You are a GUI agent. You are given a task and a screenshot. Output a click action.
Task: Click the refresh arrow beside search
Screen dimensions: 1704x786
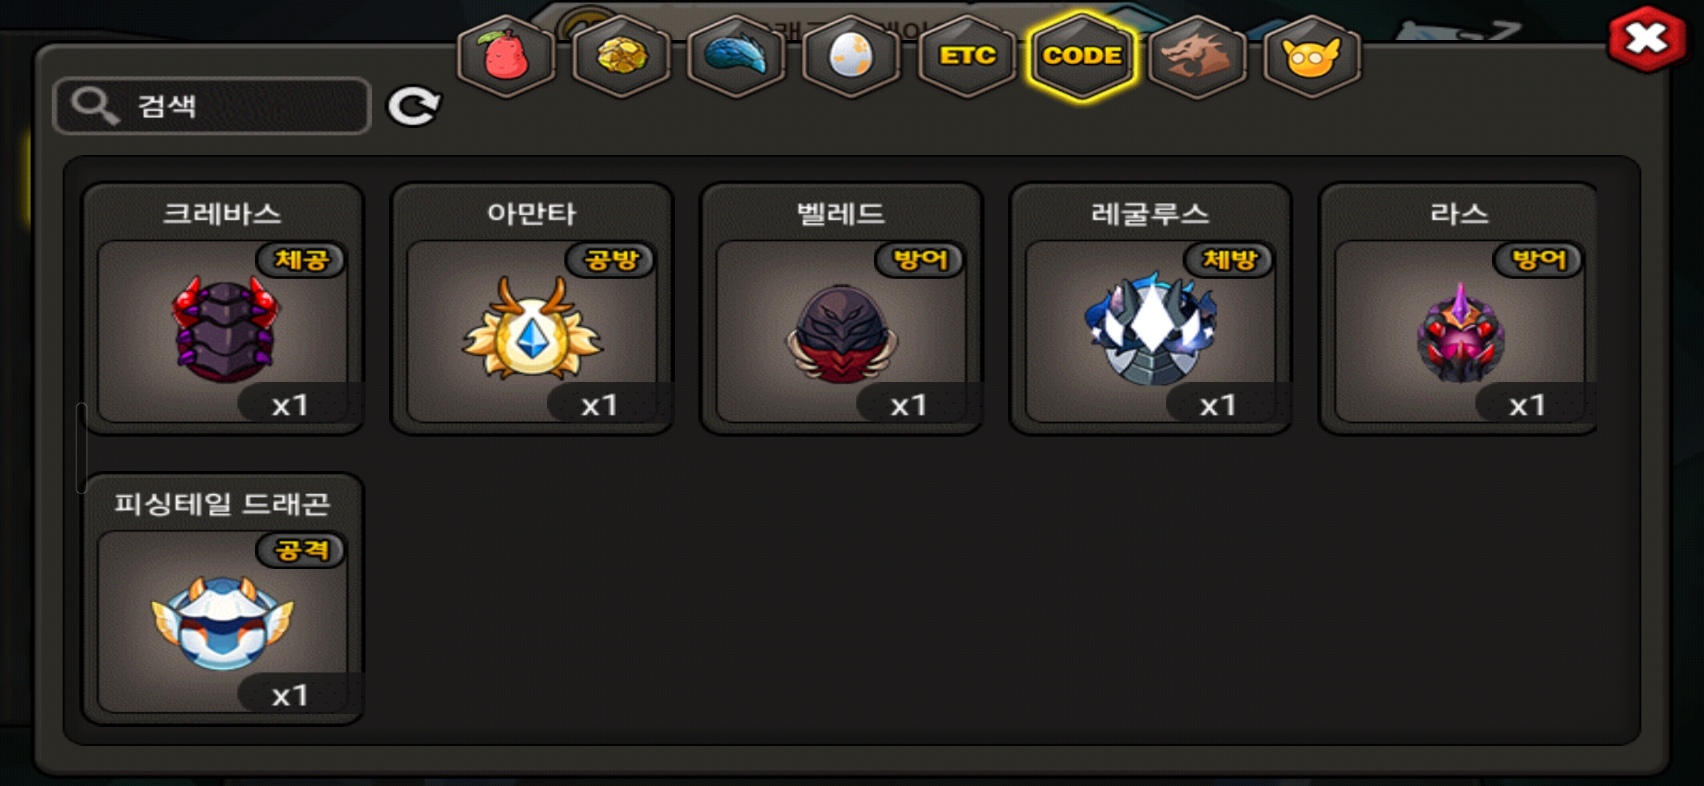pyautogui.click(x=414, y=107)
